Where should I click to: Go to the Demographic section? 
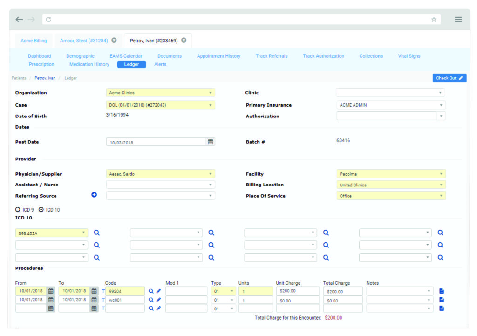tap(80, 56)
